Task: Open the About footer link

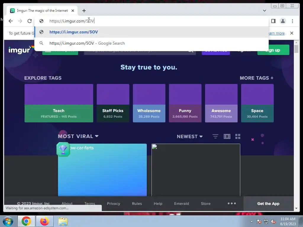Action: point(67,203)
